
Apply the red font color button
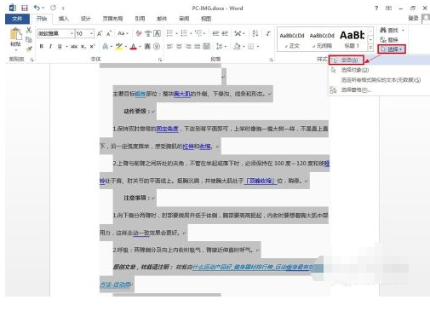[134, 46]
